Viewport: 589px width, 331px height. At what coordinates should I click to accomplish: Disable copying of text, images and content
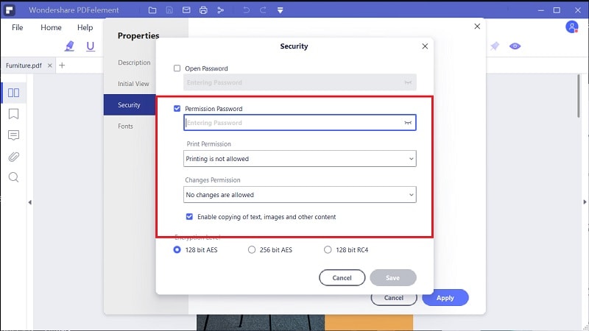(189, 216)
